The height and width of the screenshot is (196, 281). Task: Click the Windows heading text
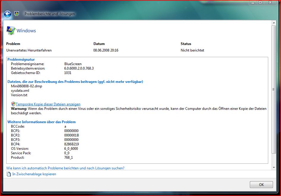coord(26,30)
